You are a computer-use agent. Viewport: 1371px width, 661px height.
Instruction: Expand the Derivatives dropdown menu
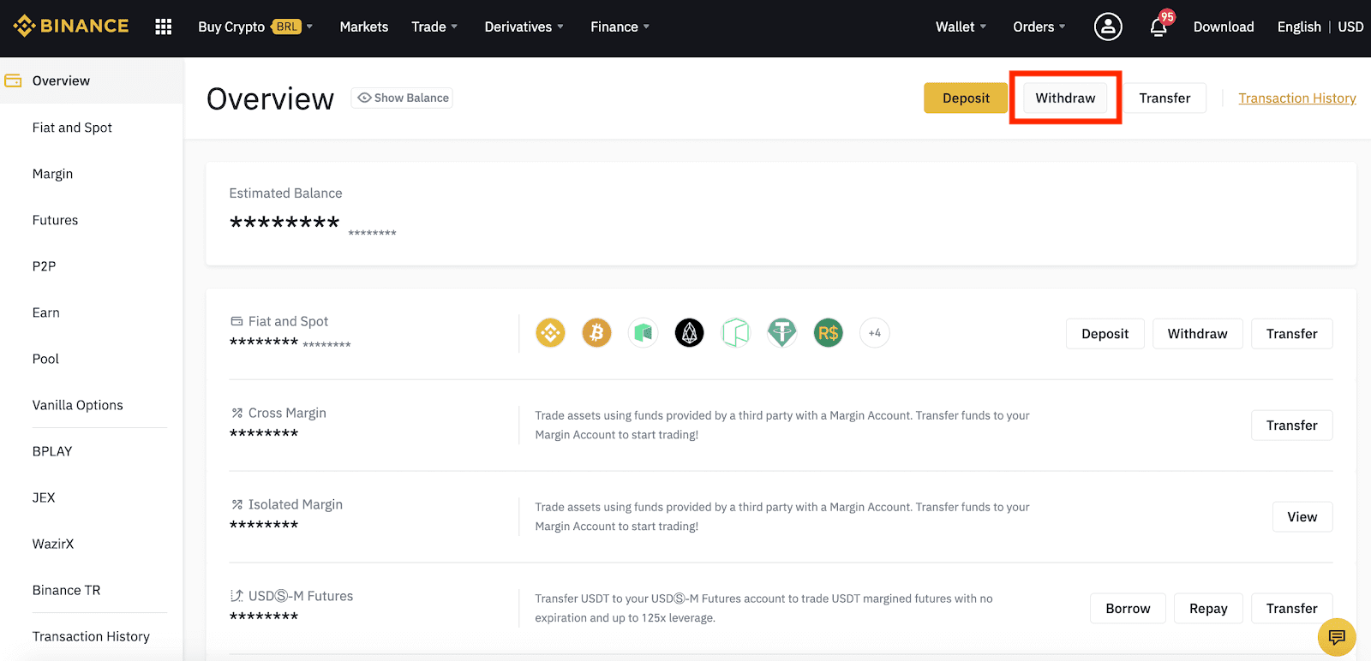(x=524, y=27)
